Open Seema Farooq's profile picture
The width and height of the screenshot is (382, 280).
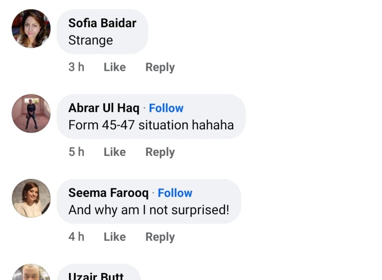click(31, 198)
